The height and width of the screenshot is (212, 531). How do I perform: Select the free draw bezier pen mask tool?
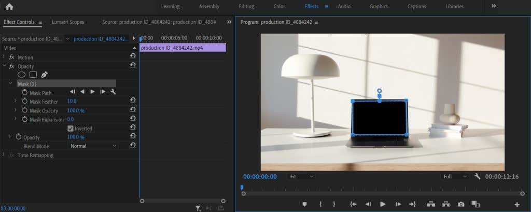pyautogui.click(x=44, y=75)
